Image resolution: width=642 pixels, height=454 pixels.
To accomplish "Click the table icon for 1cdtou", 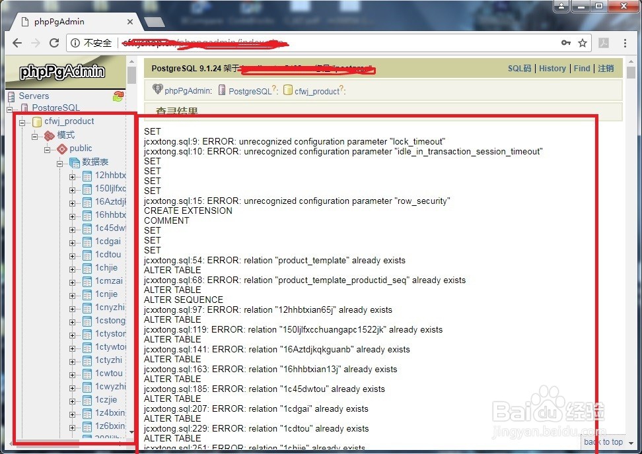I will [87, 255].
